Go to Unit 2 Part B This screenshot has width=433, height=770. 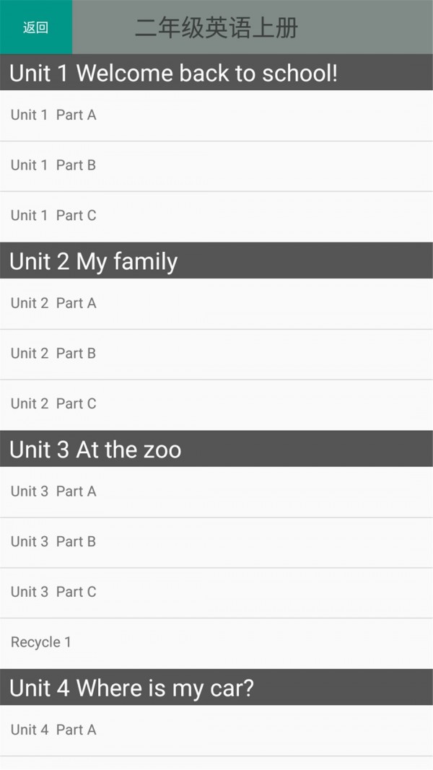click(x=53, y=354)
